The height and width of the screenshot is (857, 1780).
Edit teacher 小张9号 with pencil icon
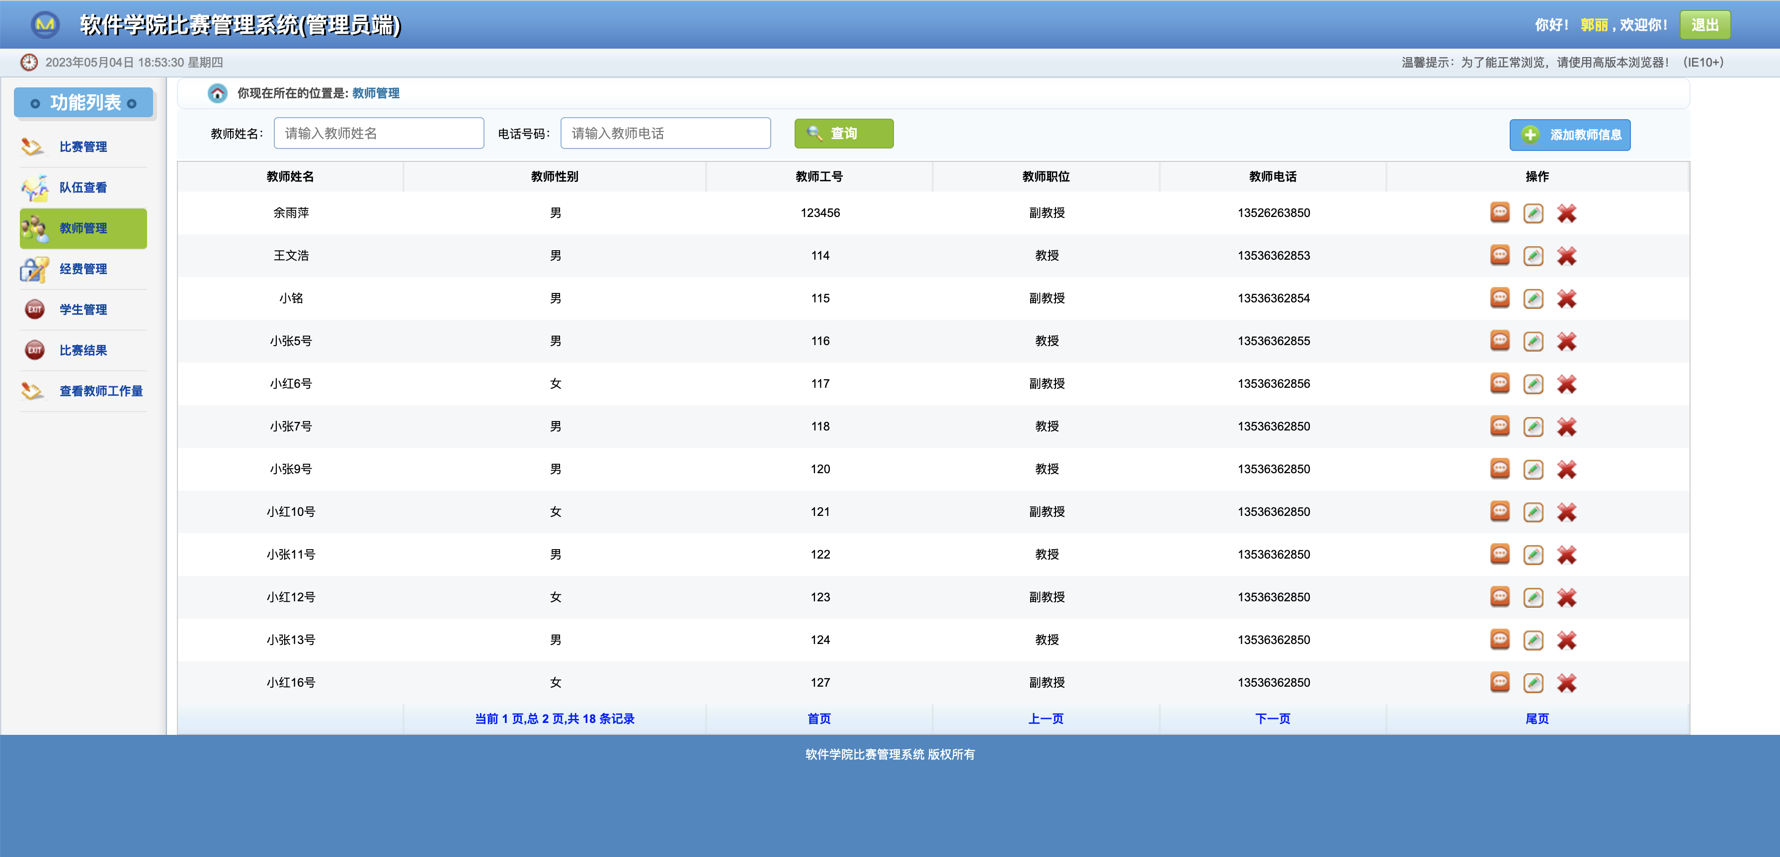click(1533, 470)
